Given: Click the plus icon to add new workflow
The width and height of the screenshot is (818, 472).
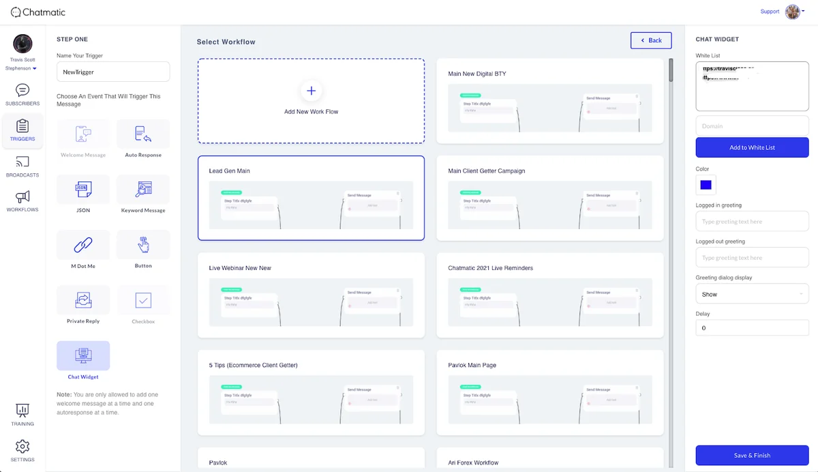Looking at the screenshot, I should click(x=311, y=91).
